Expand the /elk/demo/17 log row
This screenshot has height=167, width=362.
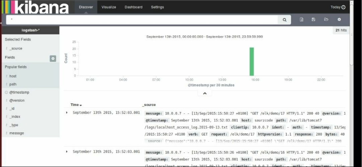tap(67, 113)
